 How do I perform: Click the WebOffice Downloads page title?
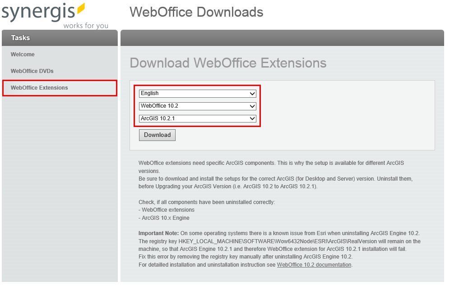[196, 12]
